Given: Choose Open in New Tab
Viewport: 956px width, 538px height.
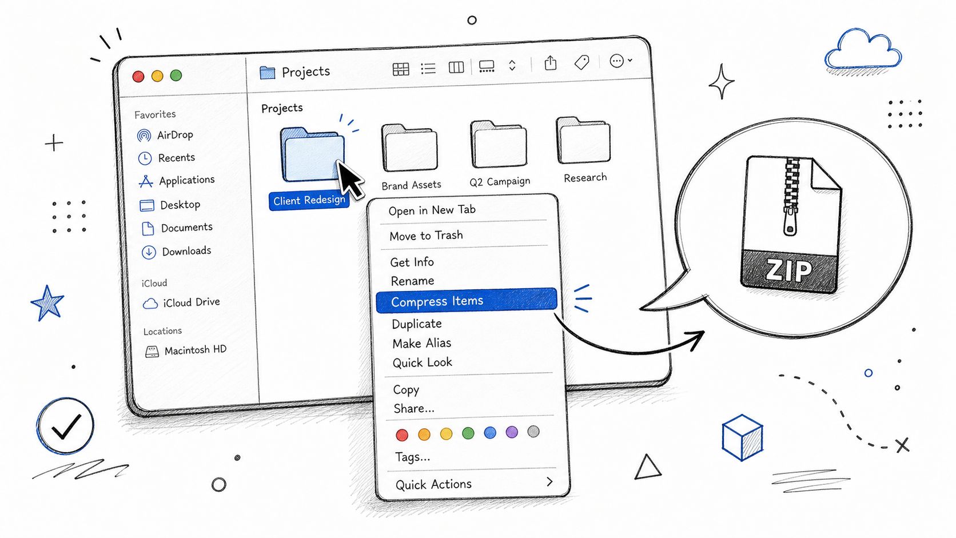Looking at the screenshot, I should [x=432, y=210].
